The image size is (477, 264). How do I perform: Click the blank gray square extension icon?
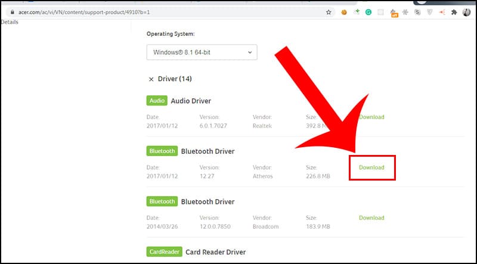(x=380, y=12)
